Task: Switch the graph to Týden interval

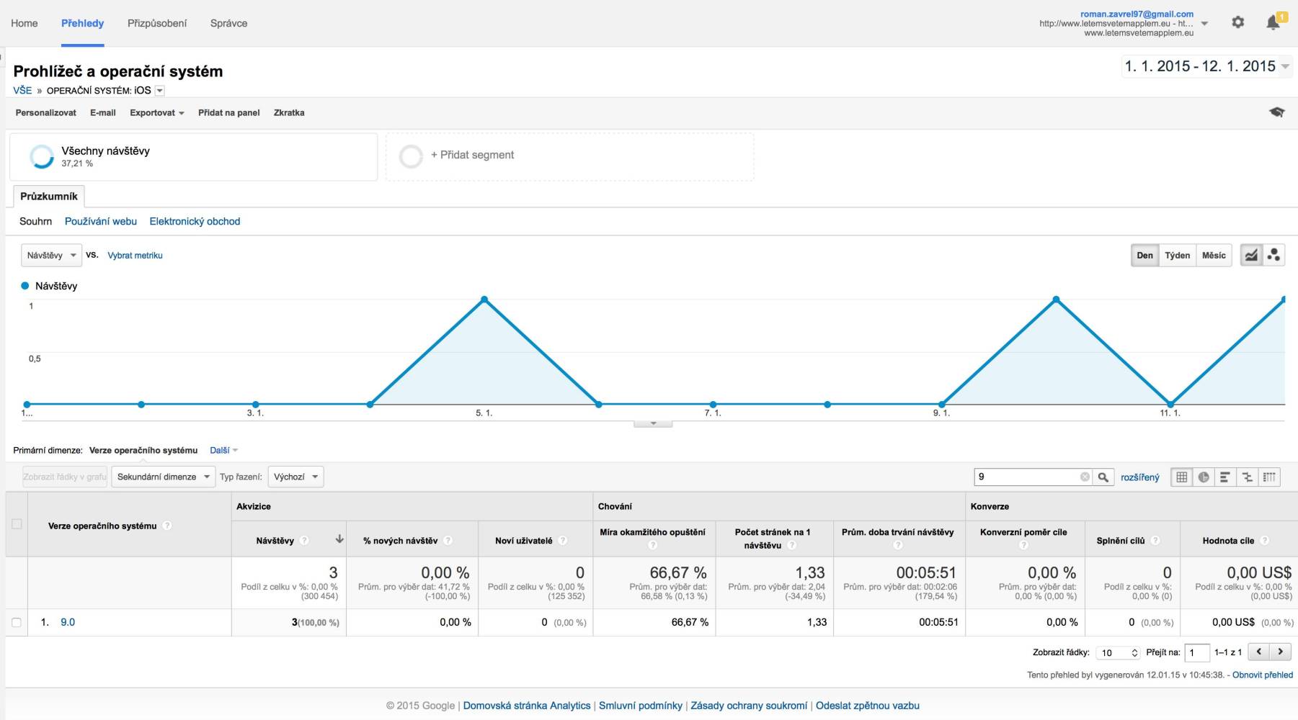Action: click(x=1177, y=256)
